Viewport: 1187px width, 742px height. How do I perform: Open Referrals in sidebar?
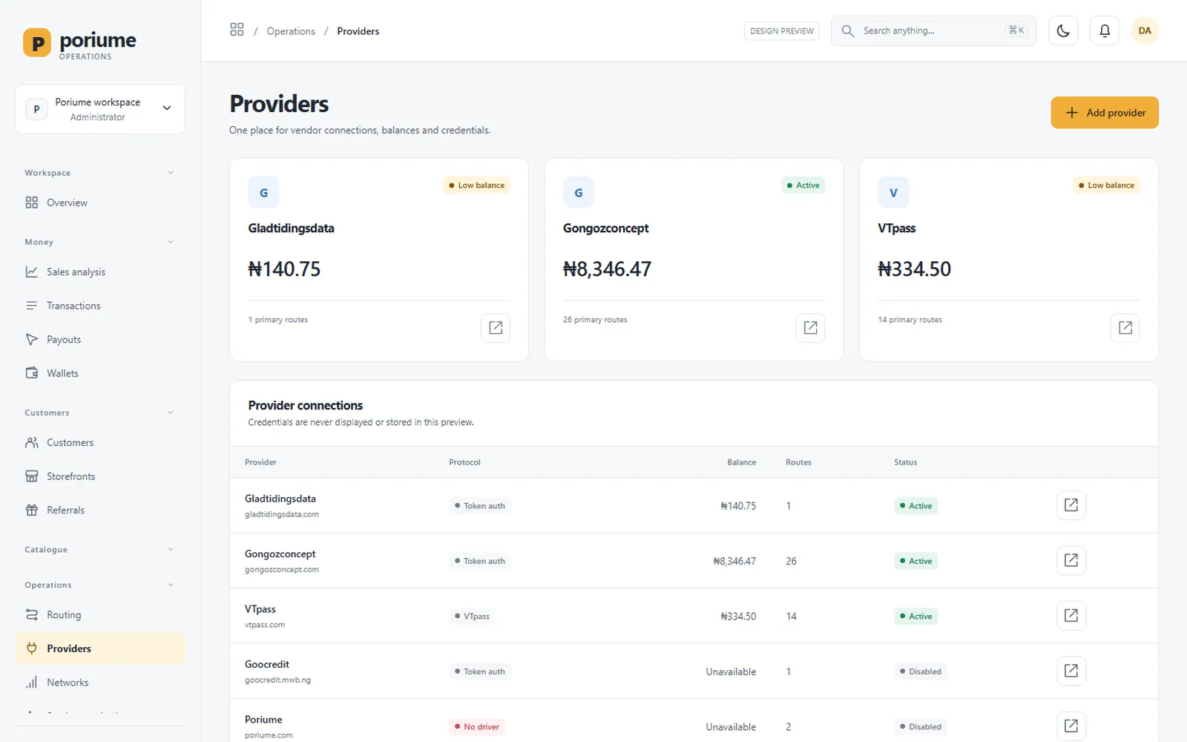click(100, 510)
